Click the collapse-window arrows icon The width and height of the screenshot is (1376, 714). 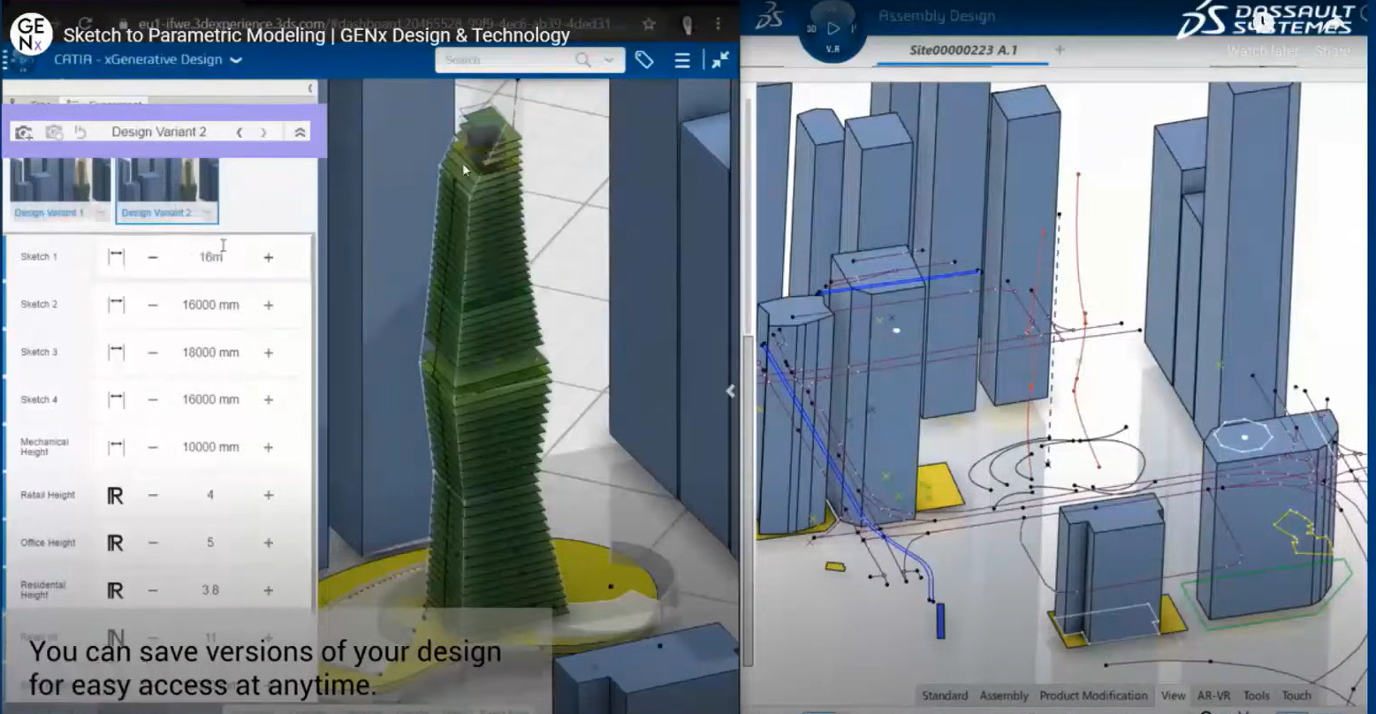click(x=720, y=59)
